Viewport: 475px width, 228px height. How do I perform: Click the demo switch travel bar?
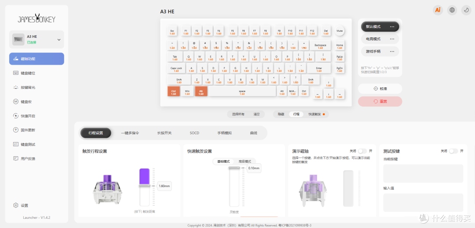(x=348, y=188)
